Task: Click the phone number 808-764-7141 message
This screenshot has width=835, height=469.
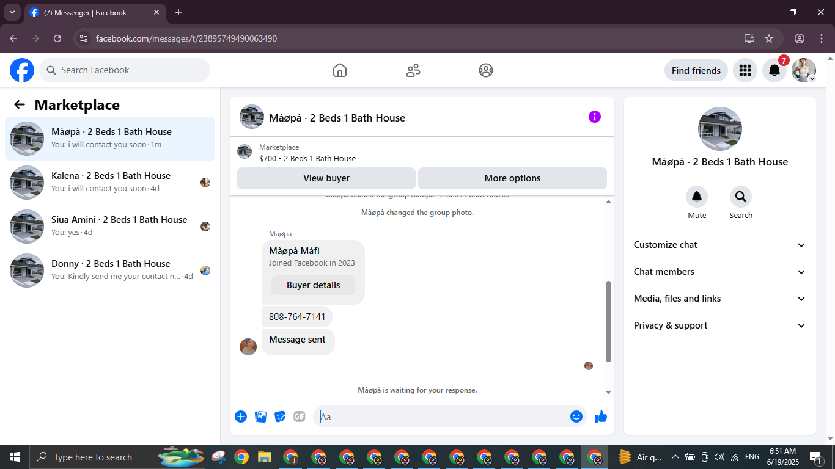Action: pos(297,317)
